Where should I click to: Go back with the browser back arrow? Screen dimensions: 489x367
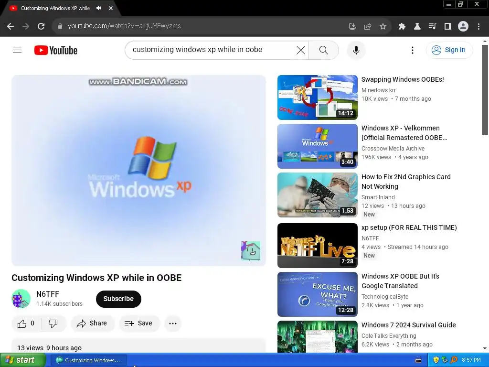pos(11,26)
